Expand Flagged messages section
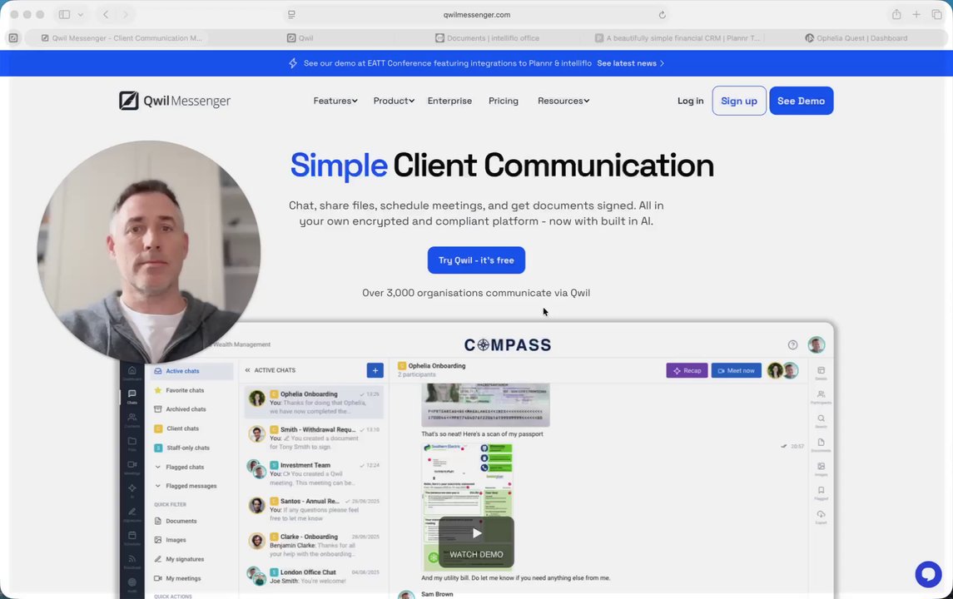Viewport: 953px width, 599px height. pyautogui.click(x=186, y=486)
